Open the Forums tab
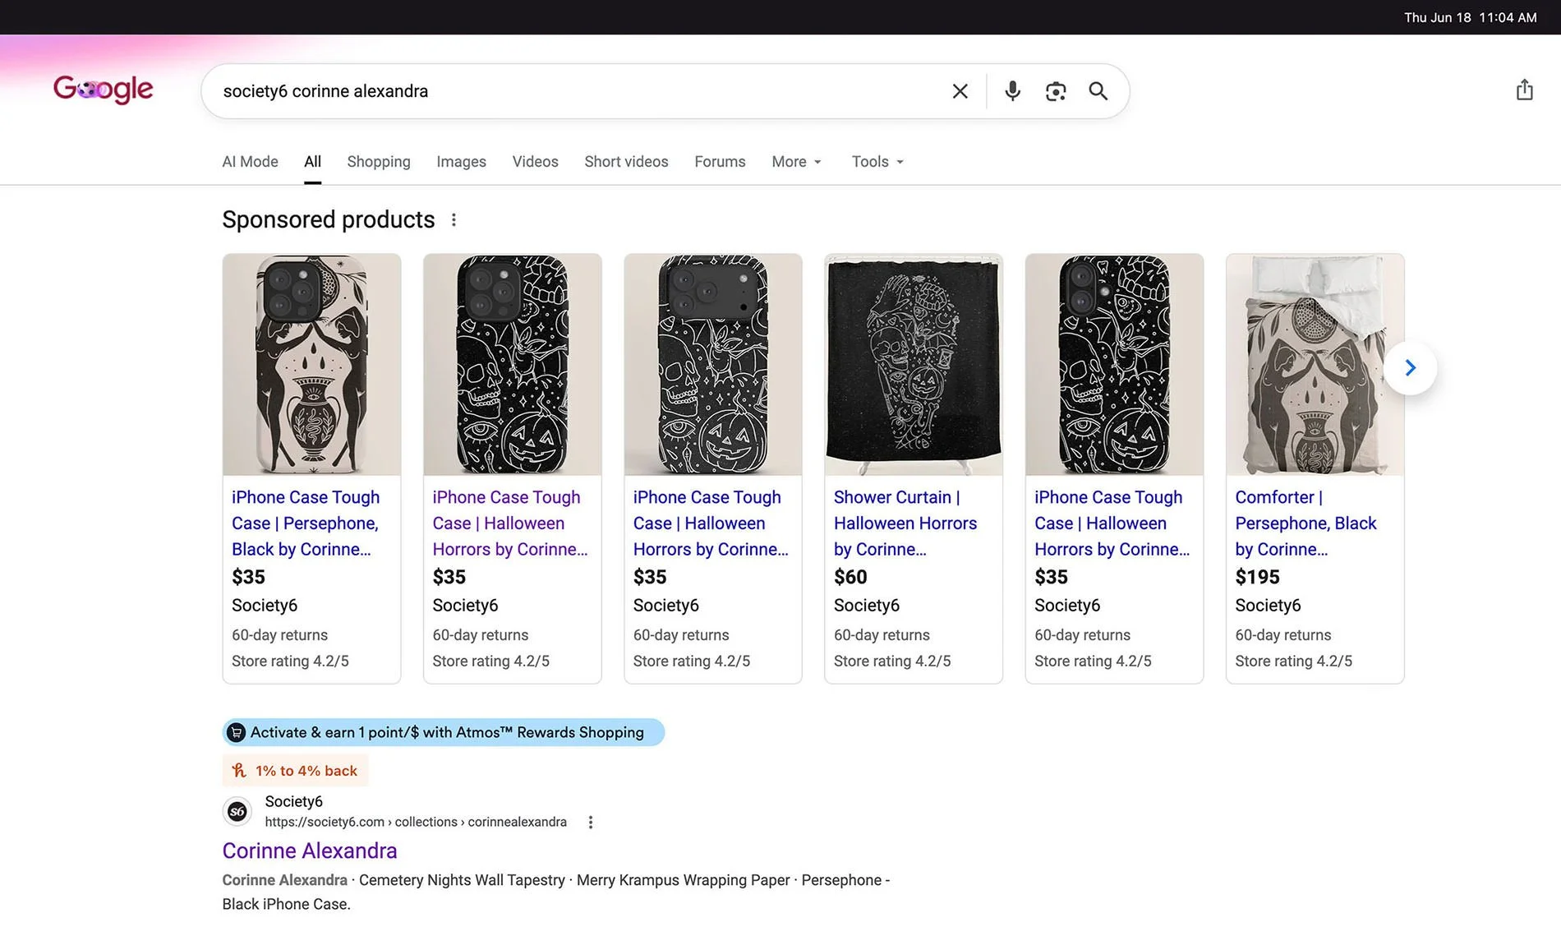 (x=720, y=162)
